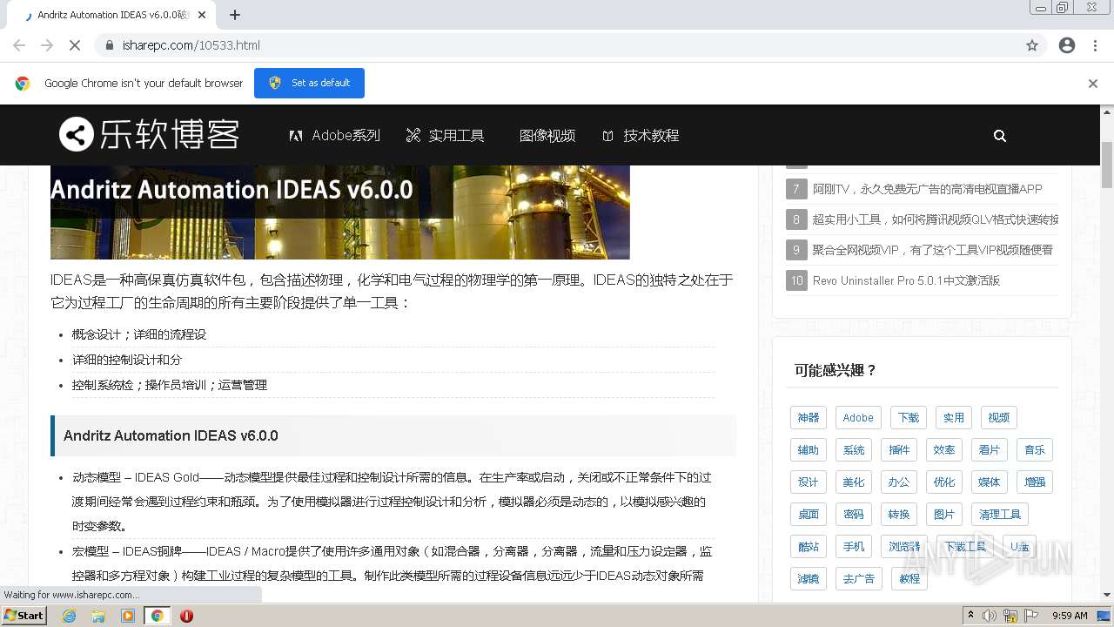
Task: Open the Windows Start menu
Action: [24, 616]
